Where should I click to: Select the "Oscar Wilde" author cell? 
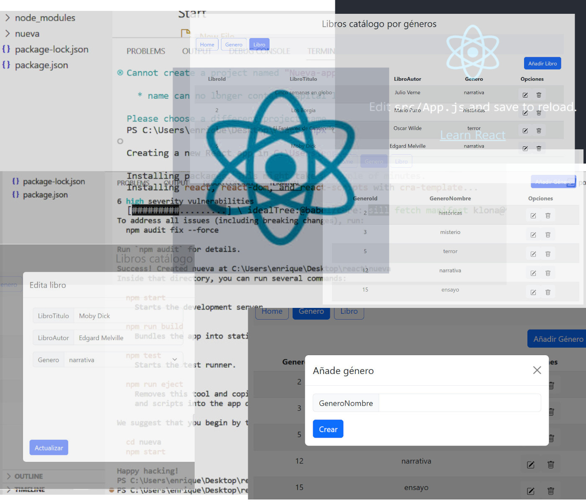coord(407,128)
